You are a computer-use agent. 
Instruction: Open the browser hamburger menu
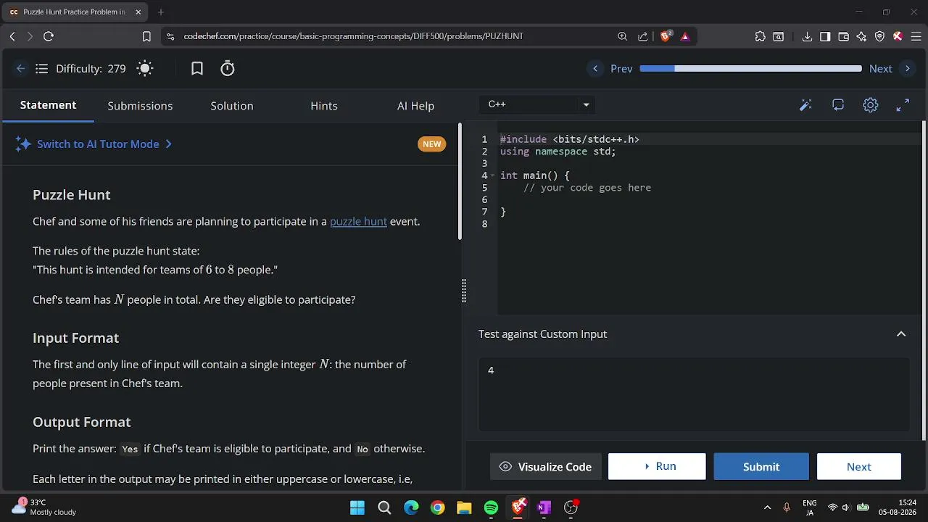coord(916,36)
